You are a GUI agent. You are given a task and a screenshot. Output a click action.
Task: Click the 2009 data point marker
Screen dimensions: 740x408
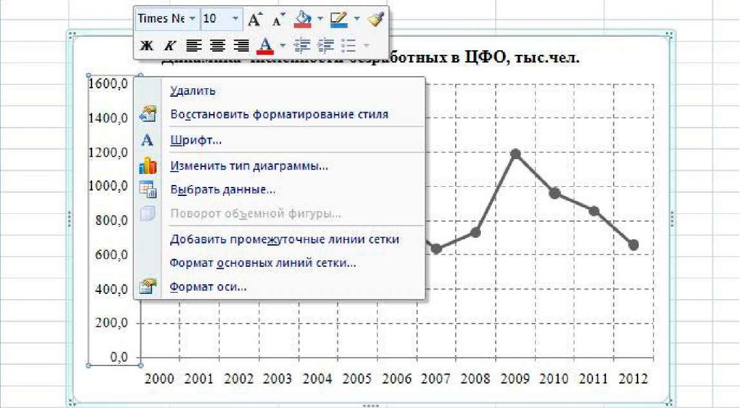click(x=516, y=154)
